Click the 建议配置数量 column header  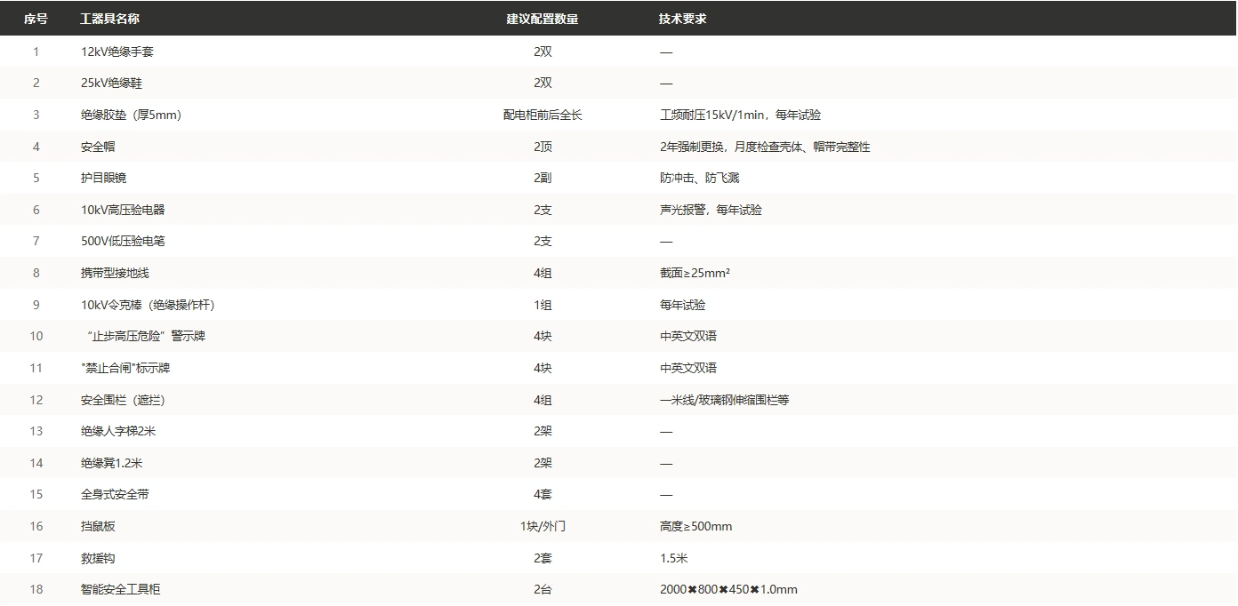click(543, 19)
